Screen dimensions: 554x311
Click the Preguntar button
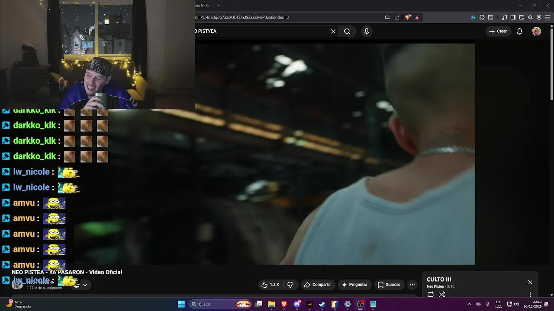click(x=354, y=285)
